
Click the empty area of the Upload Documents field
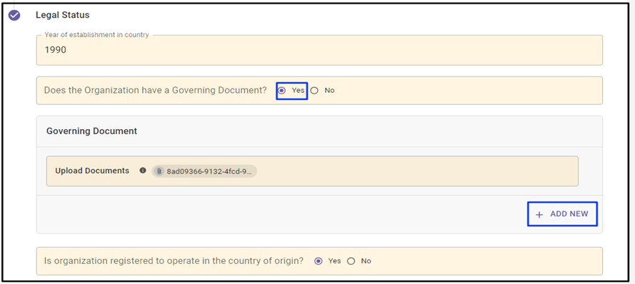(417, 171)
